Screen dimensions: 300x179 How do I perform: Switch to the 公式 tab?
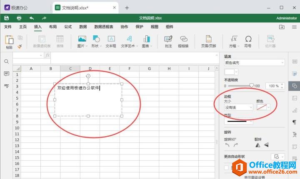pos(68,27)
